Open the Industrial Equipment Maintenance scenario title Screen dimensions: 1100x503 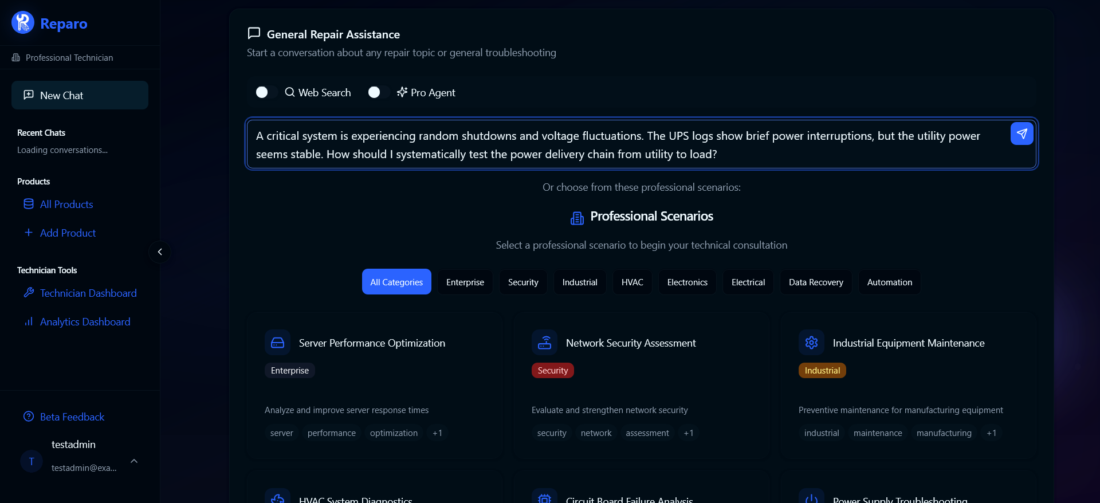(x=909, y=343)
